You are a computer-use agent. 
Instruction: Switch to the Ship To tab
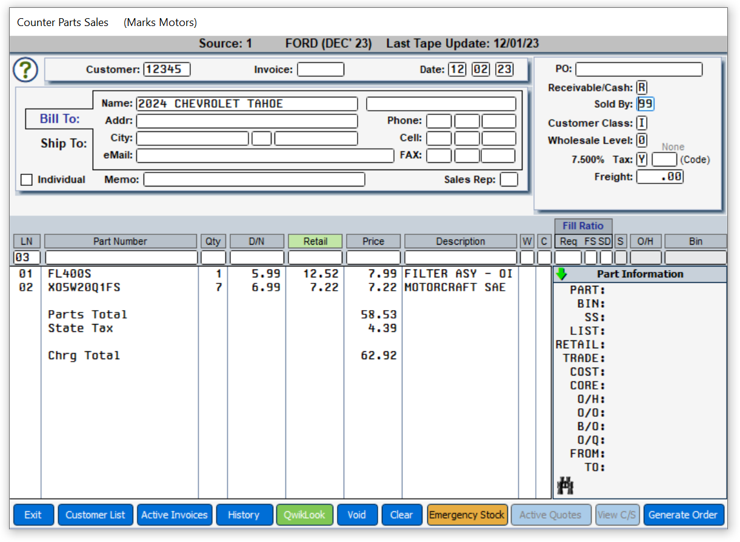(64, 144)
